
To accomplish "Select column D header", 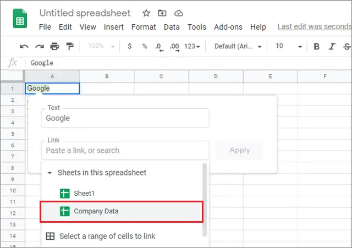I will point(216,76).
